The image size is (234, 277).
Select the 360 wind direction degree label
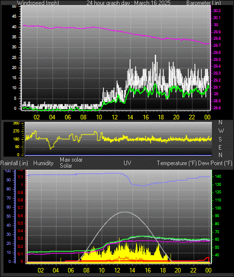tap(16, 123)
